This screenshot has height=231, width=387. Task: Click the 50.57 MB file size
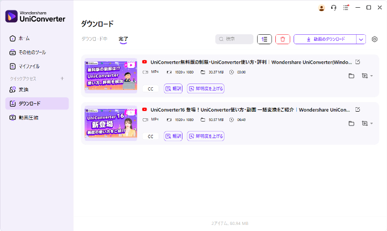point(216,120)
